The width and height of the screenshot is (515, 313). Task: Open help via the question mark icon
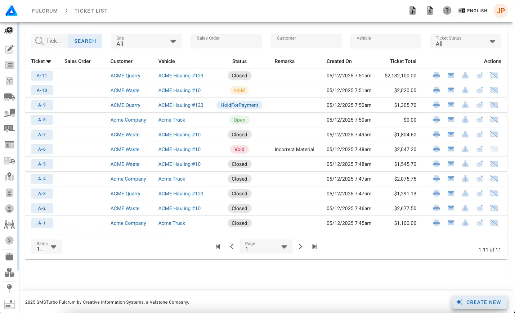click(x=447, y=10)
